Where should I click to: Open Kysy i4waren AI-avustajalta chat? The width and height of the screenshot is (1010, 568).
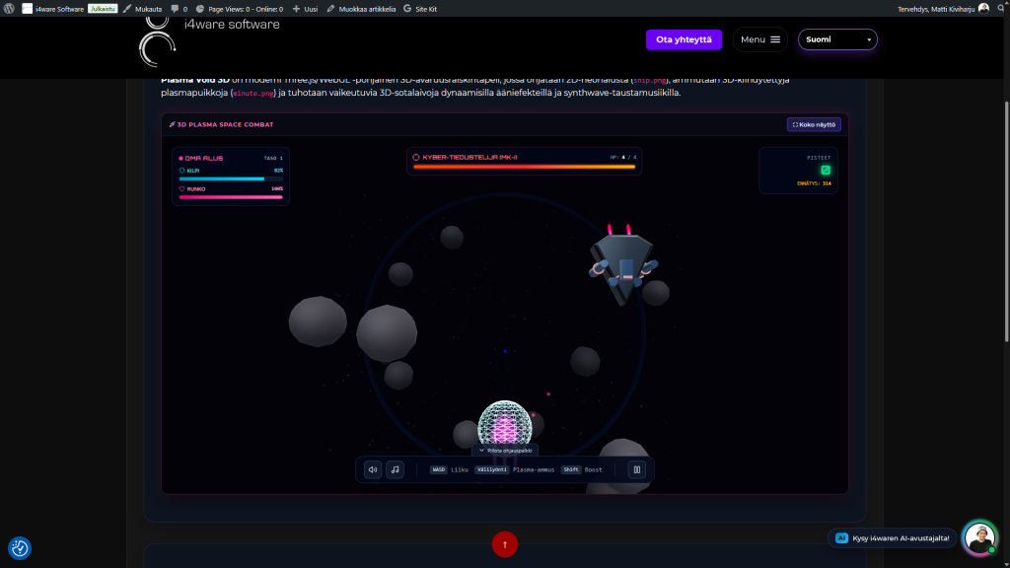click(892, 537)
